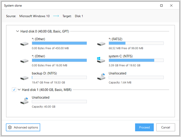Viewport: 181px width, 137px height.
Task: Select the 40 GB unallocated disk icon
Action: 24,101
